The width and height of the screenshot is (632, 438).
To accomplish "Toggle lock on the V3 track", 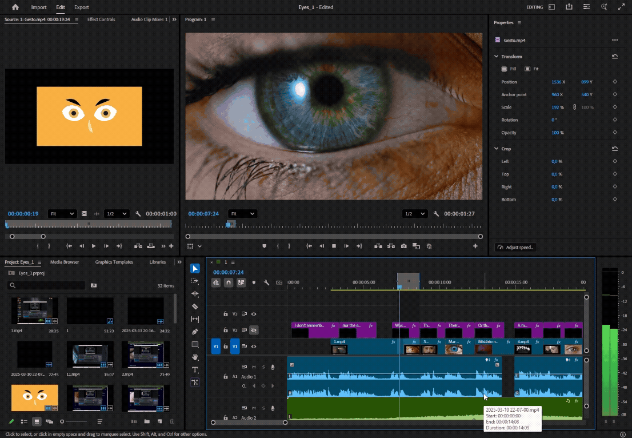I will (226, 314).
